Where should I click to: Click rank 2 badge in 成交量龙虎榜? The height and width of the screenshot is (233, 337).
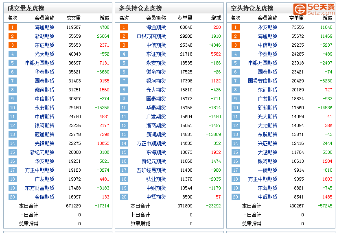13,36
